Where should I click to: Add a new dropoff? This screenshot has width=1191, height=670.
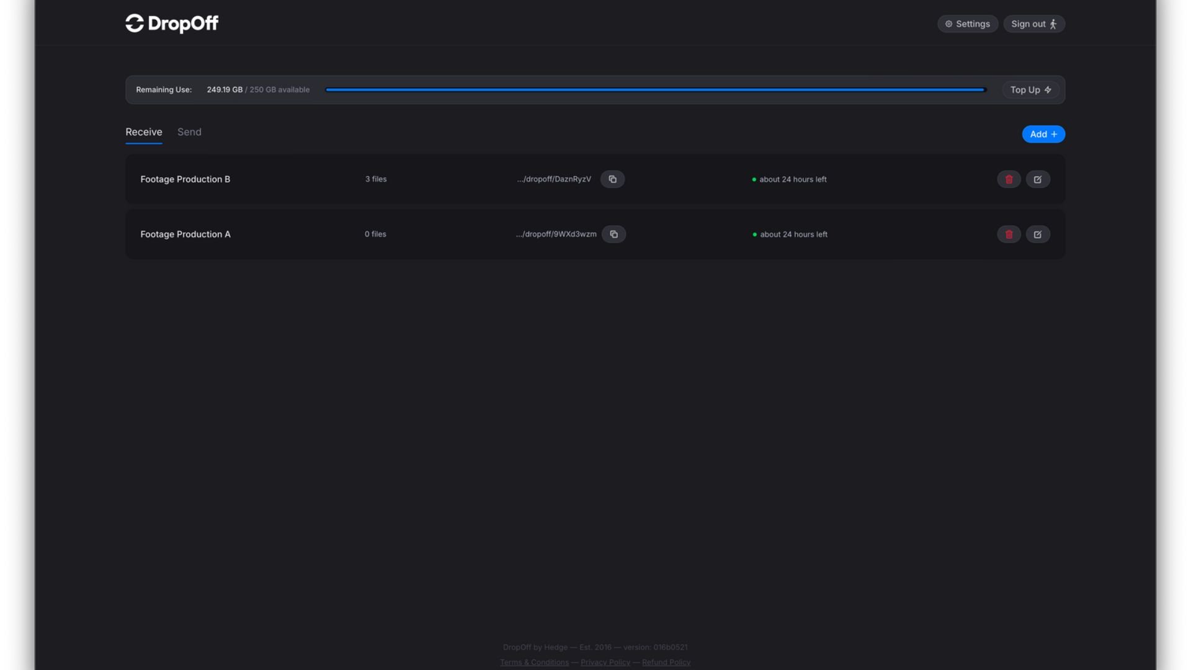pos(1043,134)
